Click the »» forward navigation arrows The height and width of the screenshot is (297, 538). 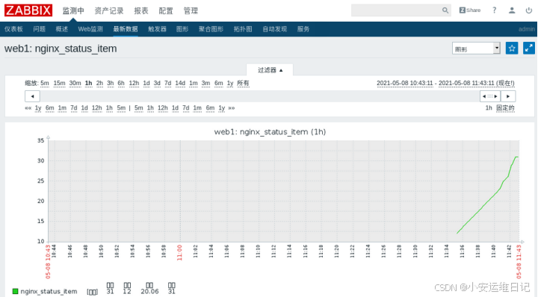[232, 108]
